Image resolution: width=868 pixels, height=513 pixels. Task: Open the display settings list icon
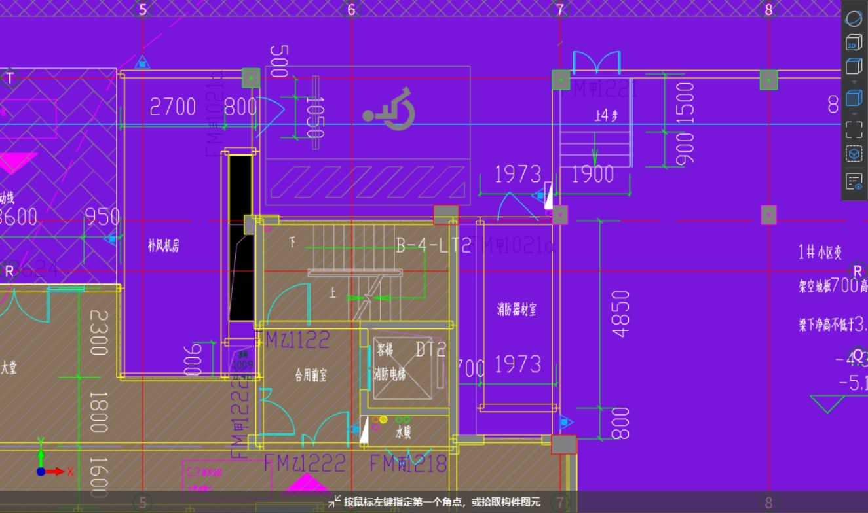[854, 181]
